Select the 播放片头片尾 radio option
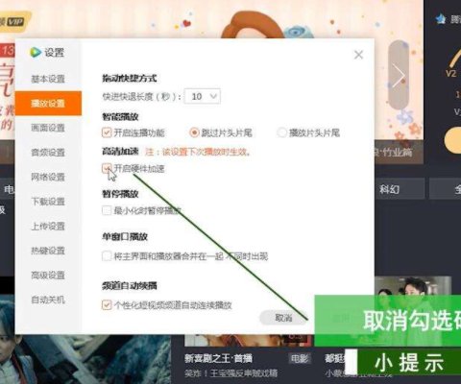The height and width of the screenshot is (384, 461). [281, 132]
